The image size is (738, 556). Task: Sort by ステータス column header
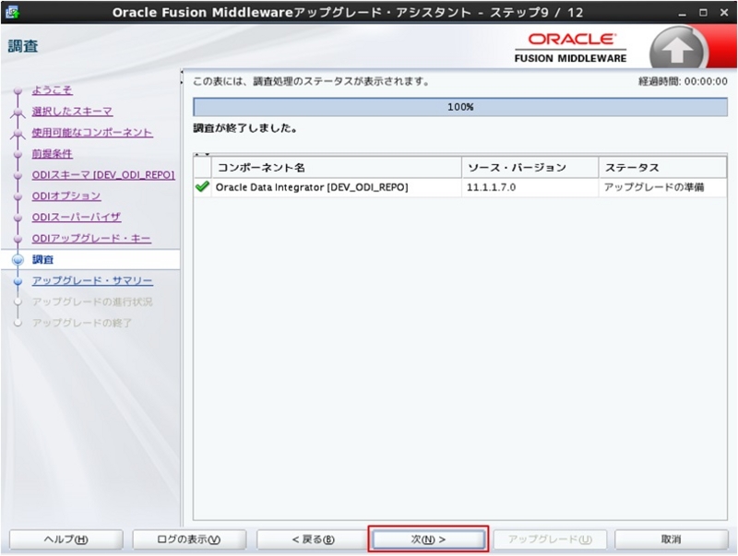662,168
